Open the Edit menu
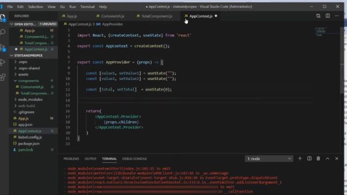 click(x=20, y=6)
